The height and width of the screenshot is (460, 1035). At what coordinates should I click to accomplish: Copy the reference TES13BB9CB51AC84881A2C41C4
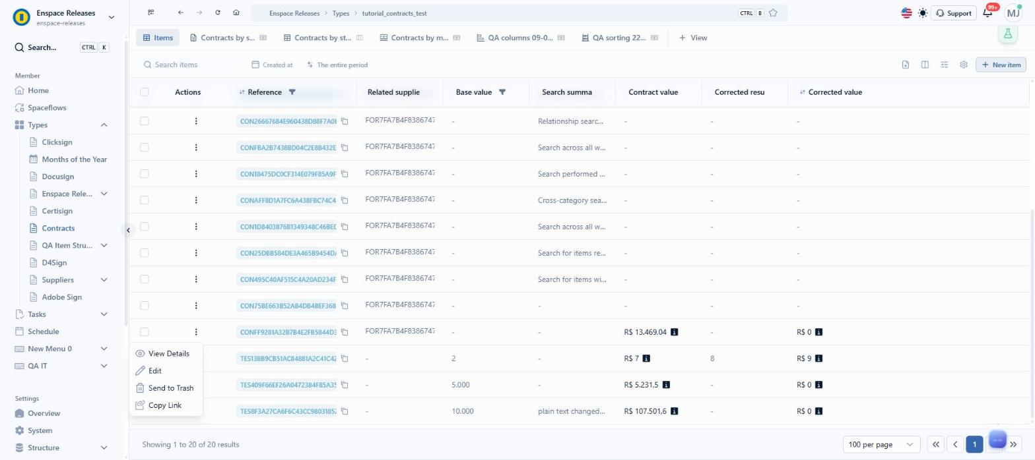345,359
